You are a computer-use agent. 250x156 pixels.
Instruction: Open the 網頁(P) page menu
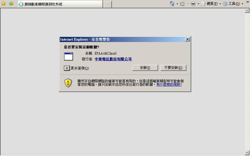(x=211, y=4)
